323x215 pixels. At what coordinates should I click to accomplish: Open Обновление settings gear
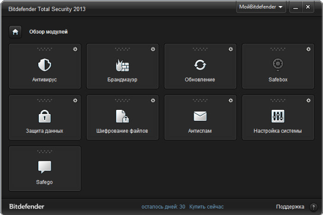point(231,49)
